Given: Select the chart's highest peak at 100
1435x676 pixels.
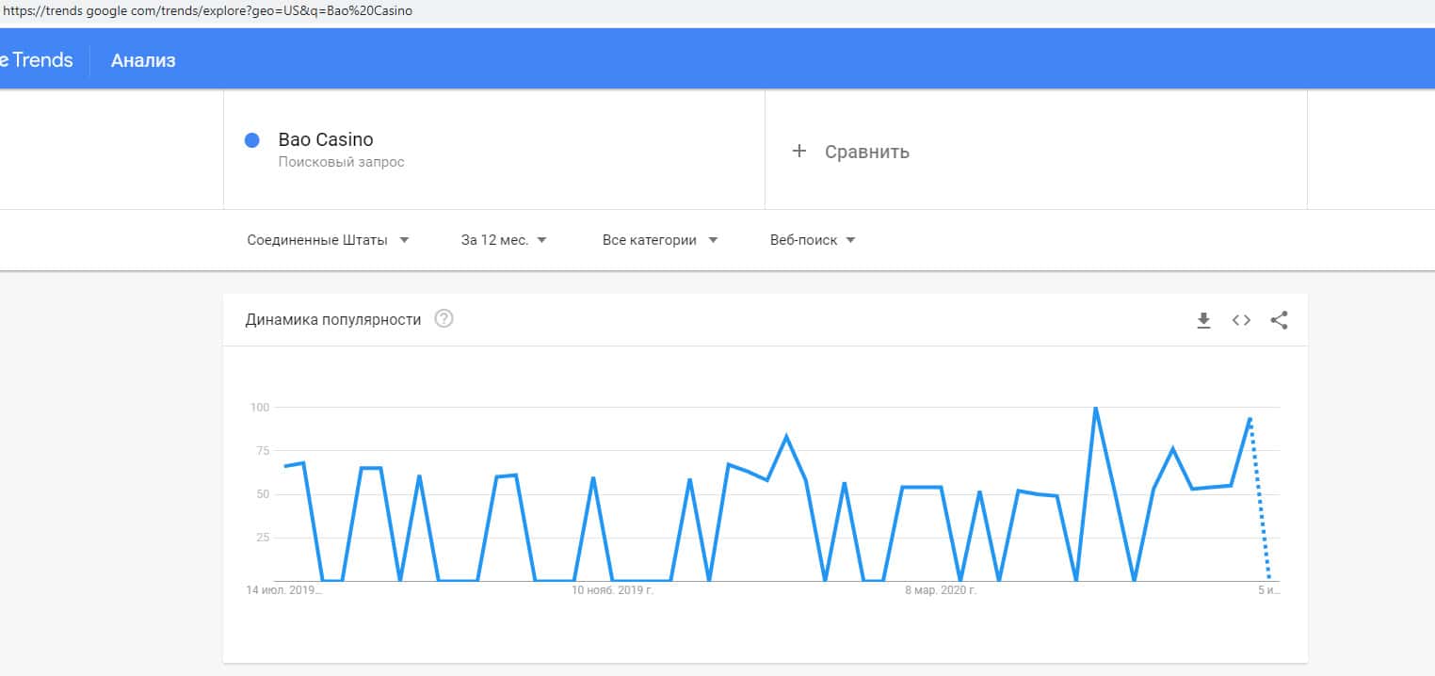Looking at the screenshot, I should (x=1095, y=409).
